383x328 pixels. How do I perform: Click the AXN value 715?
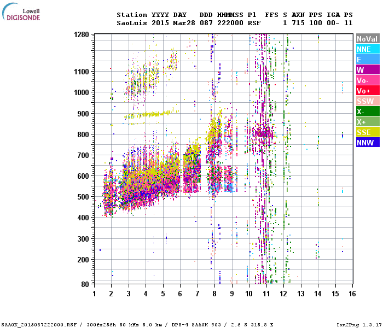tap(298, 23)
